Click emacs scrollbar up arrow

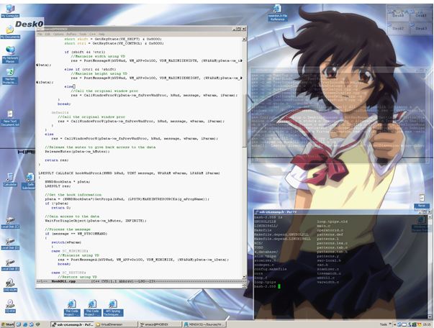[244, 40]
